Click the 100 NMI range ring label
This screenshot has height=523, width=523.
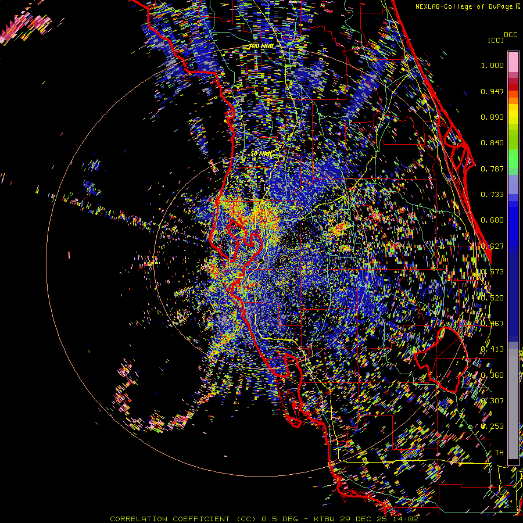pos(261,46)
